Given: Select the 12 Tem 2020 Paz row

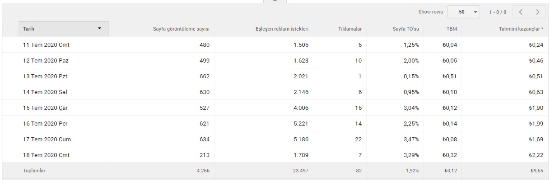Looking at the screenshot, I should 275,61.
